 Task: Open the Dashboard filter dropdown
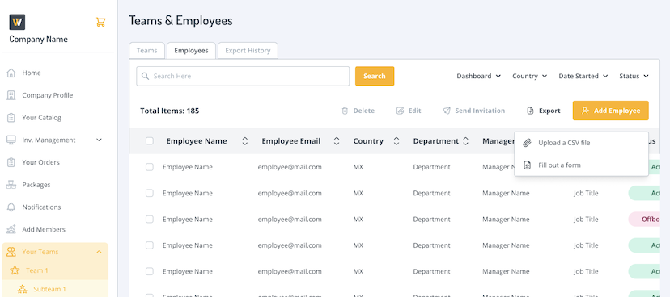[x=478, y=77]
